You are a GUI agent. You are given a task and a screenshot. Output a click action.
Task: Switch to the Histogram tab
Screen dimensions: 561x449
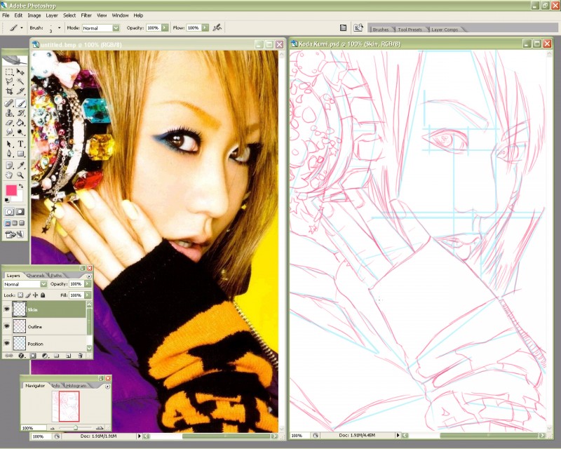(x=76, y=386)
